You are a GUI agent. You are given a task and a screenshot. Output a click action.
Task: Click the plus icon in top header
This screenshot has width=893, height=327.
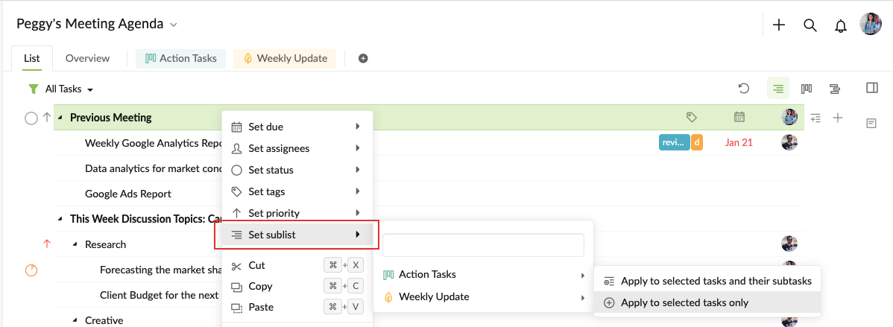pos(778,25)
